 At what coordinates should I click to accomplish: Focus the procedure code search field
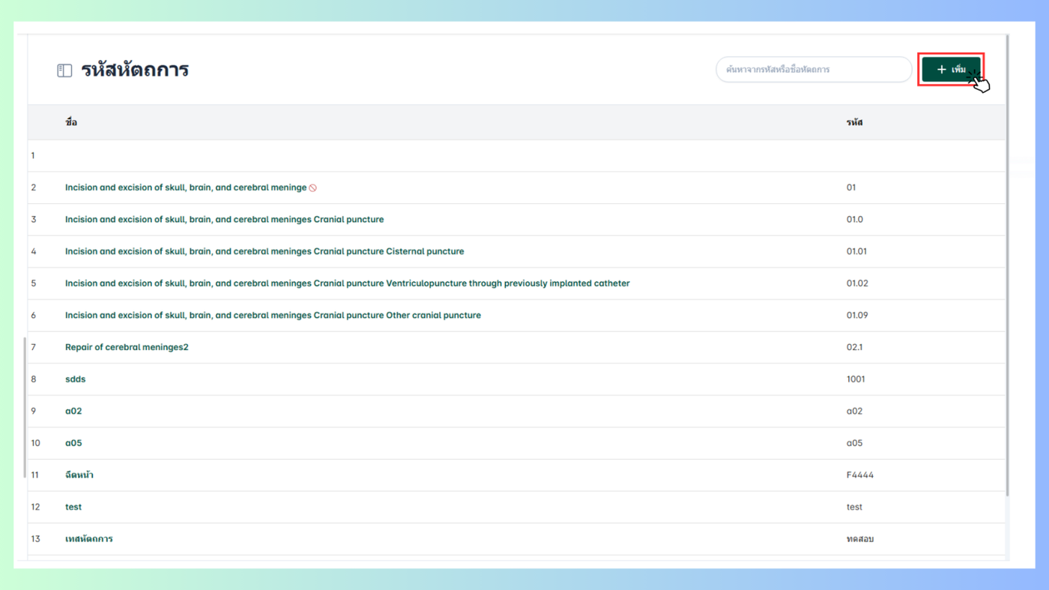[x=814, y=70]
